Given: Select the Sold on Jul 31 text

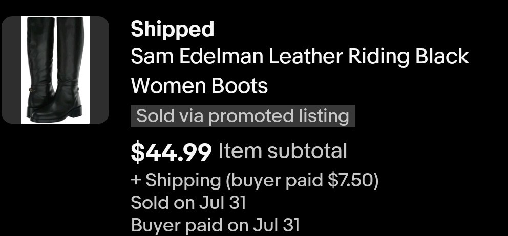Looking at the screenshot, I should [x=188, y=203].
